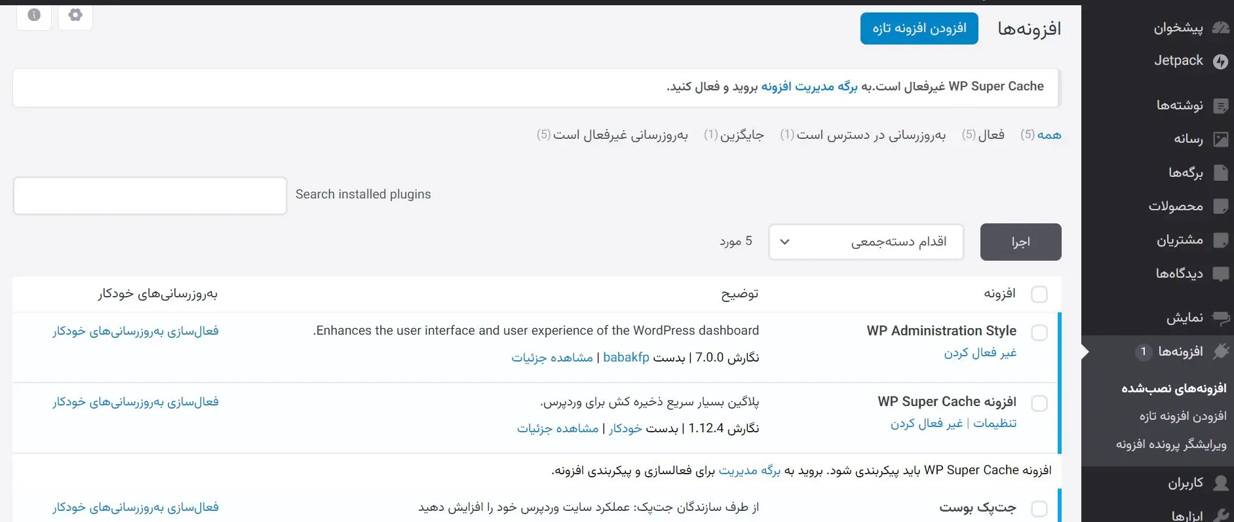Click برگه مدیریت افزونه link in notice
This screenshot has width=1234, height=522.
point(809,86)
